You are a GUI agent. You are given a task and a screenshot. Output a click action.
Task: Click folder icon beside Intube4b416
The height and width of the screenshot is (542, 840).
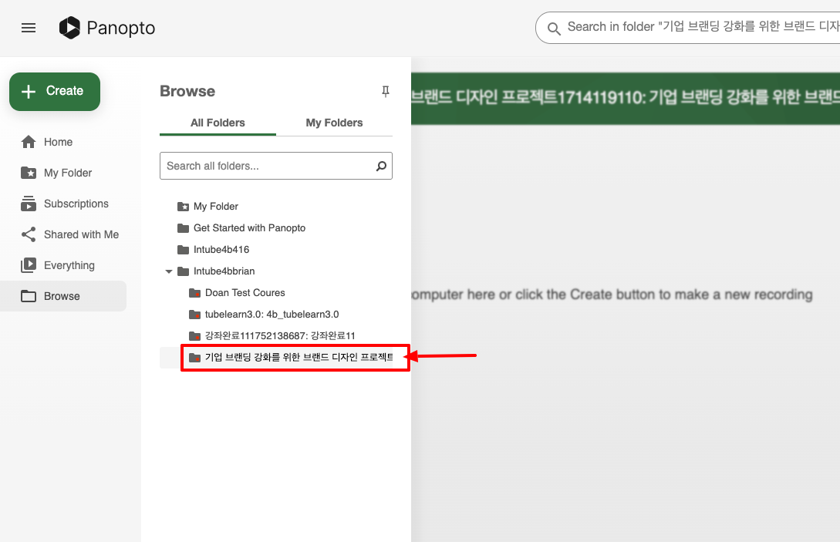[184, 250]
